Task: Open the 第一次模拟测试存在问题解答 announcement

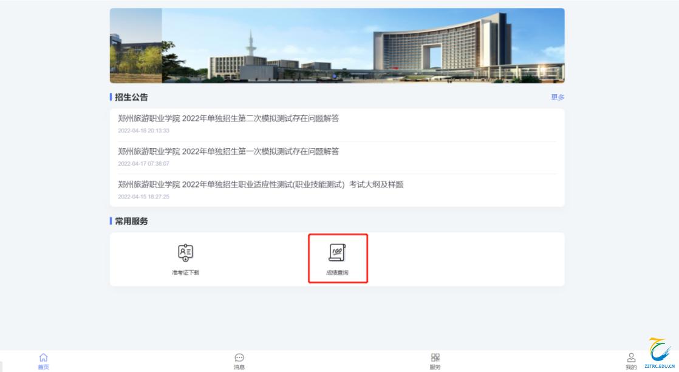Action: click(x=228, y=151)
